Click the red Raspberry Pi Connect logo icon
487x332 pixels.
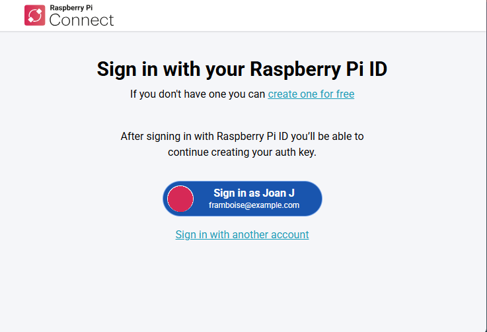[34, 15]
